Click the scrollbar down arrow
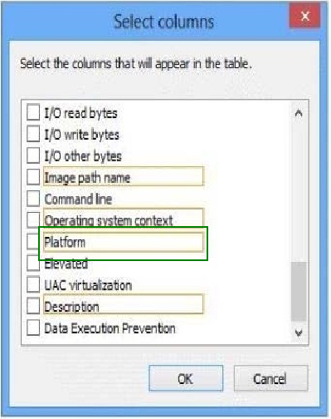The image size is (331, 419). coord(299,333)
